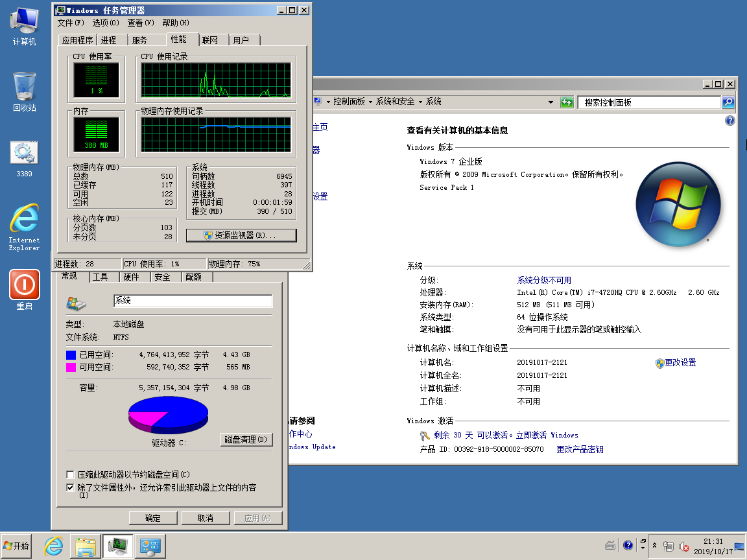The image size is (747, 560).
Task: Click the search magnifier icon in control panel
Action: pyautogui.click(x=728, y=102)
